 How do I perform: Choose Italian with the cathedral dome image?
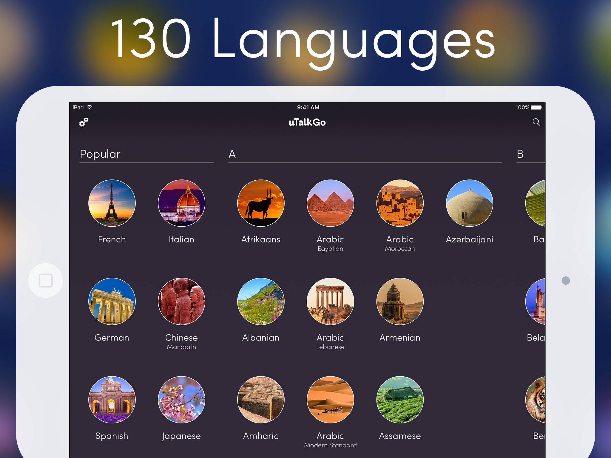click(181, 203)
